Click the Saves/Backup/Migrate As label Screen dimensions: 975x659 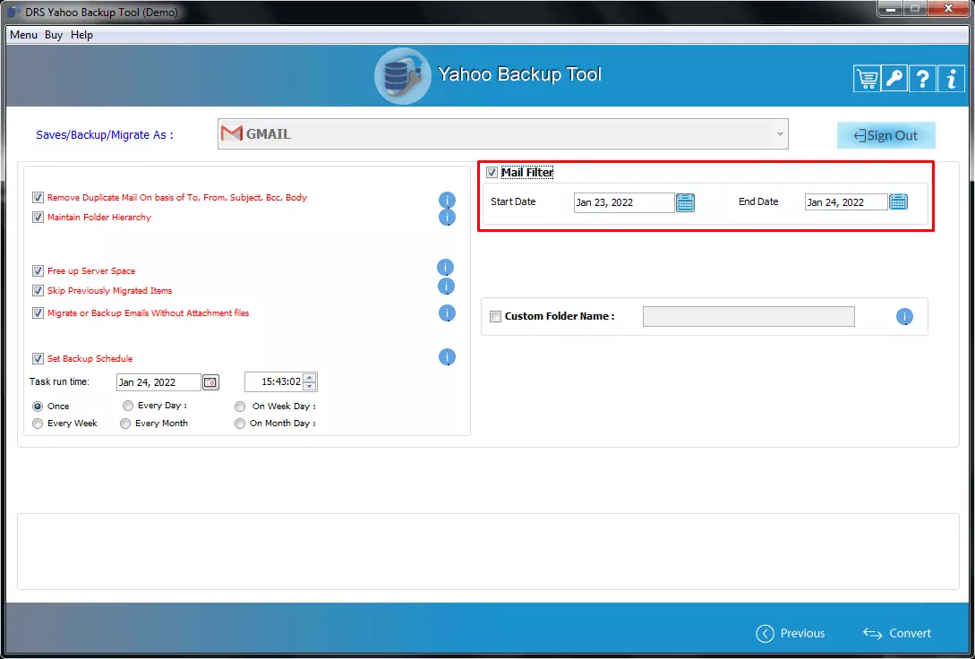pos(105,135)
